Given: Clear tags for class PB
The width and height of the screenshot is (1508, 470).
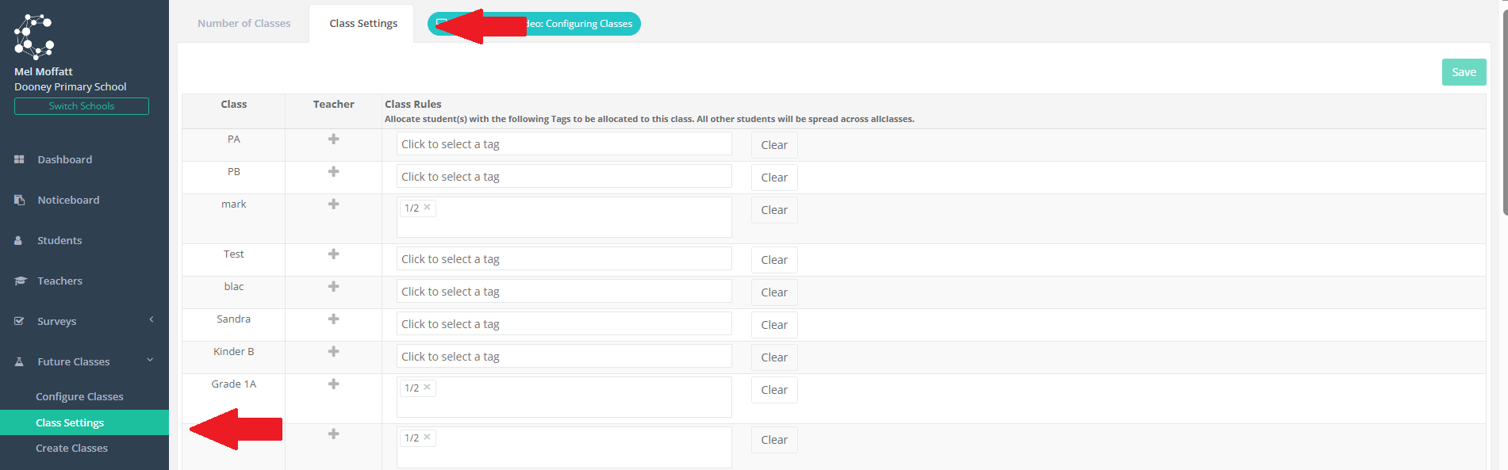Looking at the screenshot, I should [774, 178].
